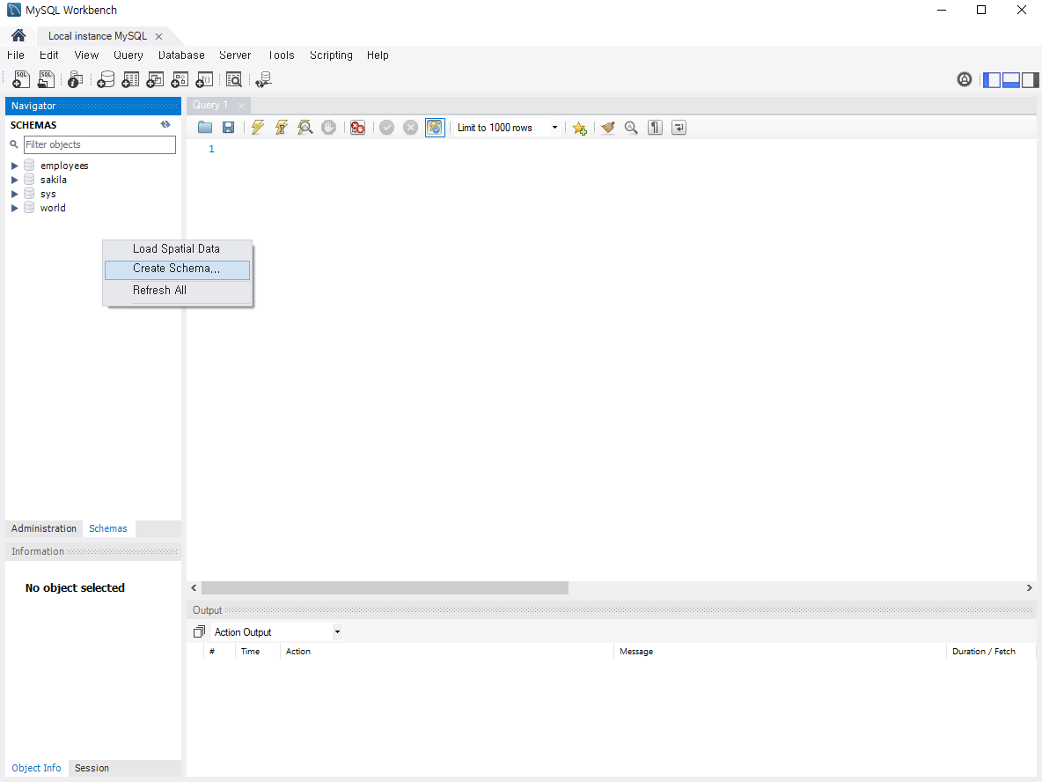Save query snippet with star icon
Image resolution: width=1042 pixels, height=782 pixels.
(x=579, y=128)
